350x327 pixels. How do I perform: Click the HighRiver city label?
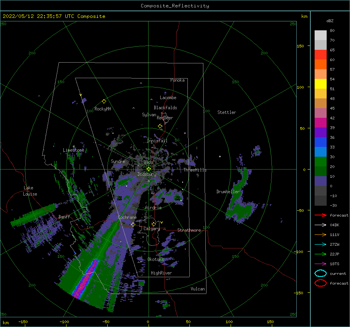[161, 273]
